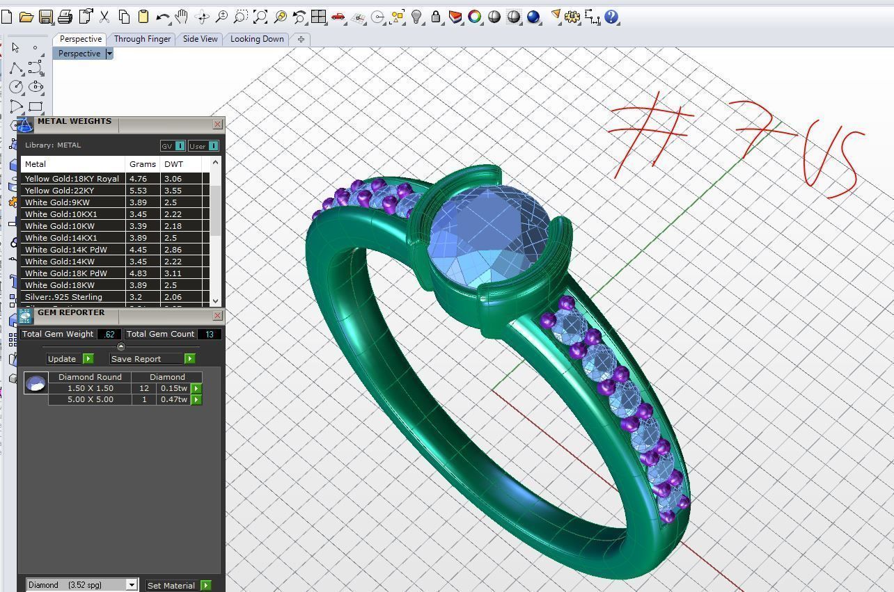Select the Ellipse tool in the sidebar

tap(36, 87)
